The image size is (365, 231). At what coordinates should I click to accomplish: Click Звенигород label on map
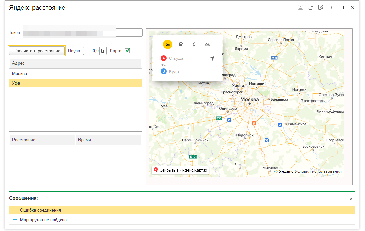tap(203, 103)
